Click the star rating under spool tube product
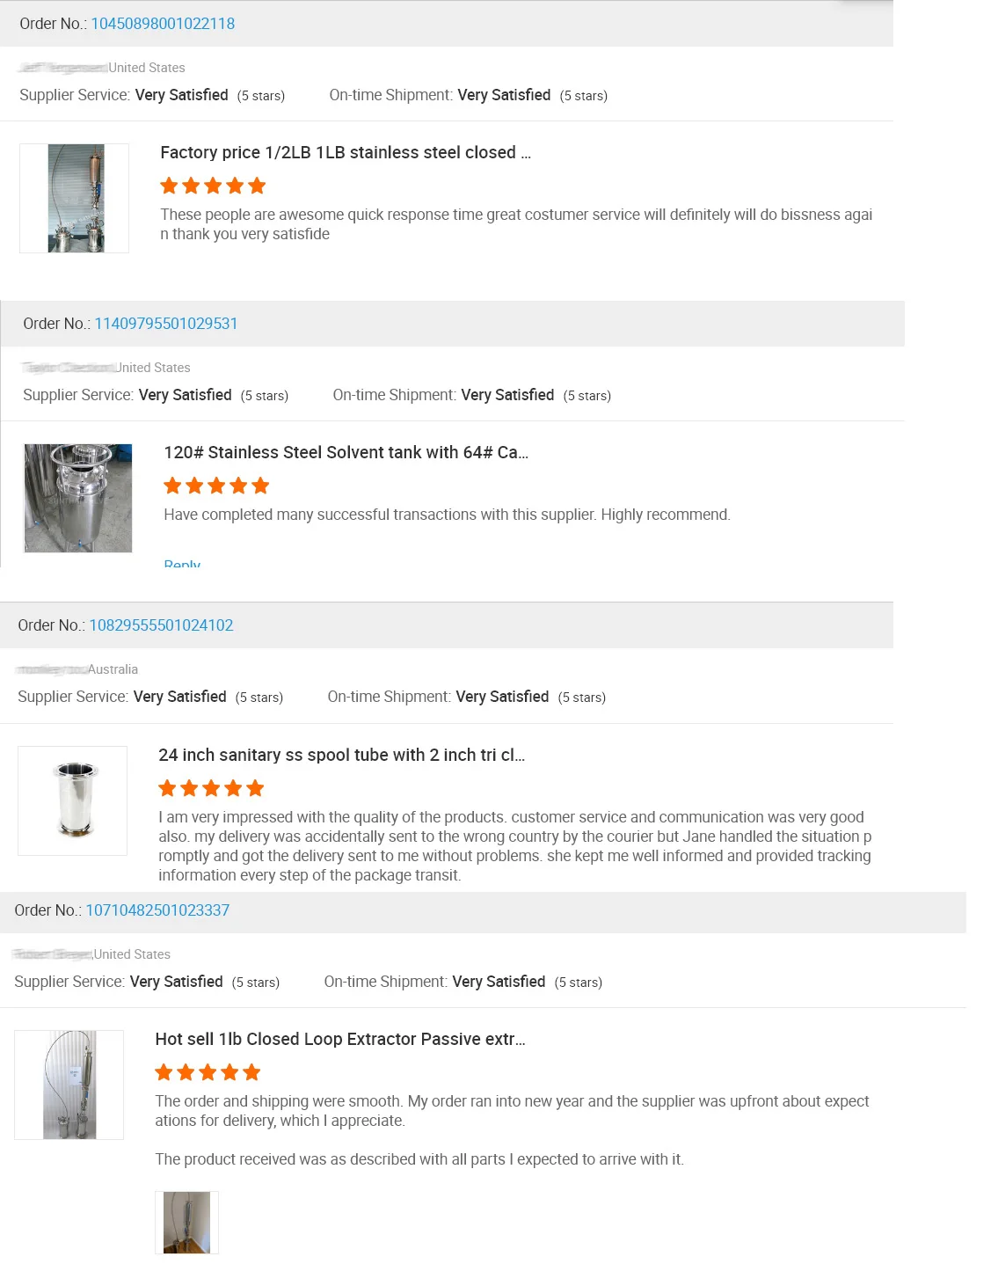 (x=211, y=788)
